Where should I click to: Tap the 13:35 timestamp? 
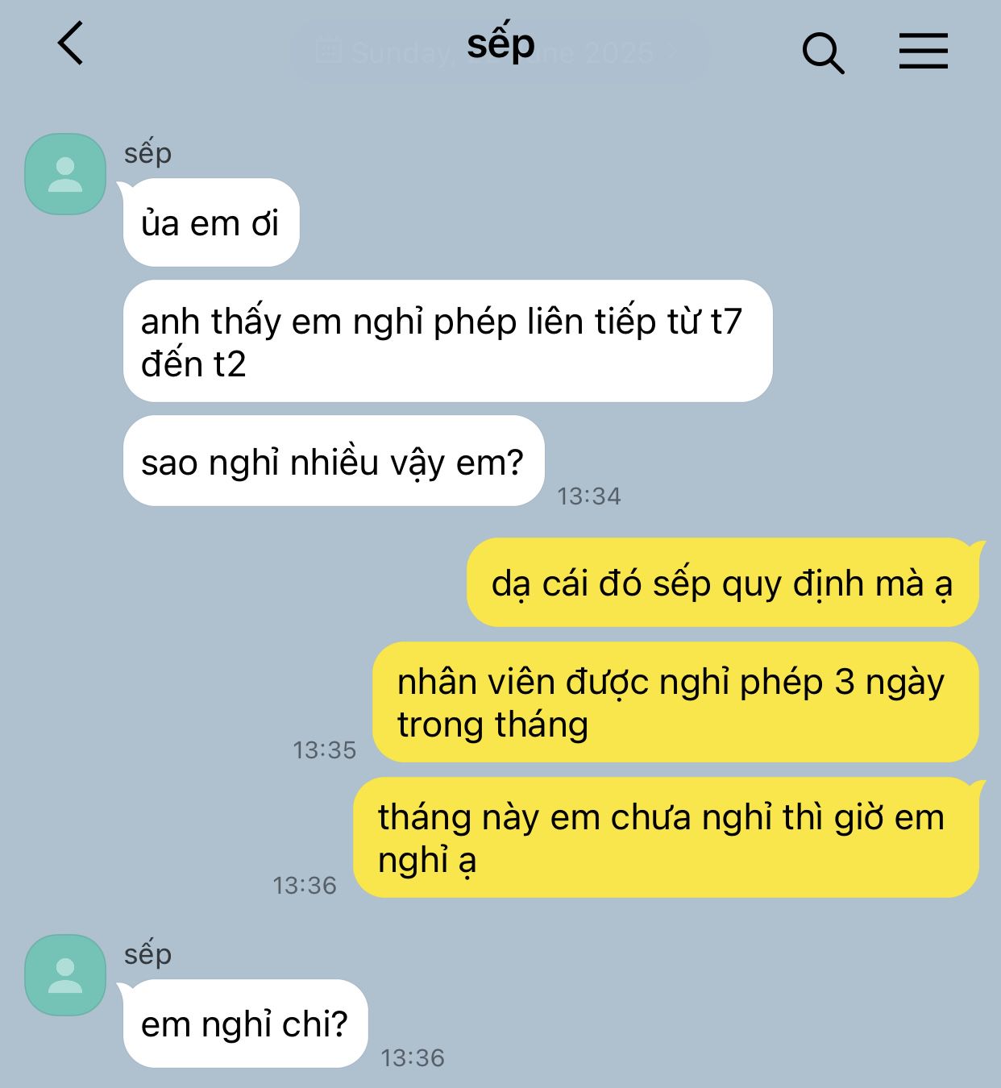324,750
